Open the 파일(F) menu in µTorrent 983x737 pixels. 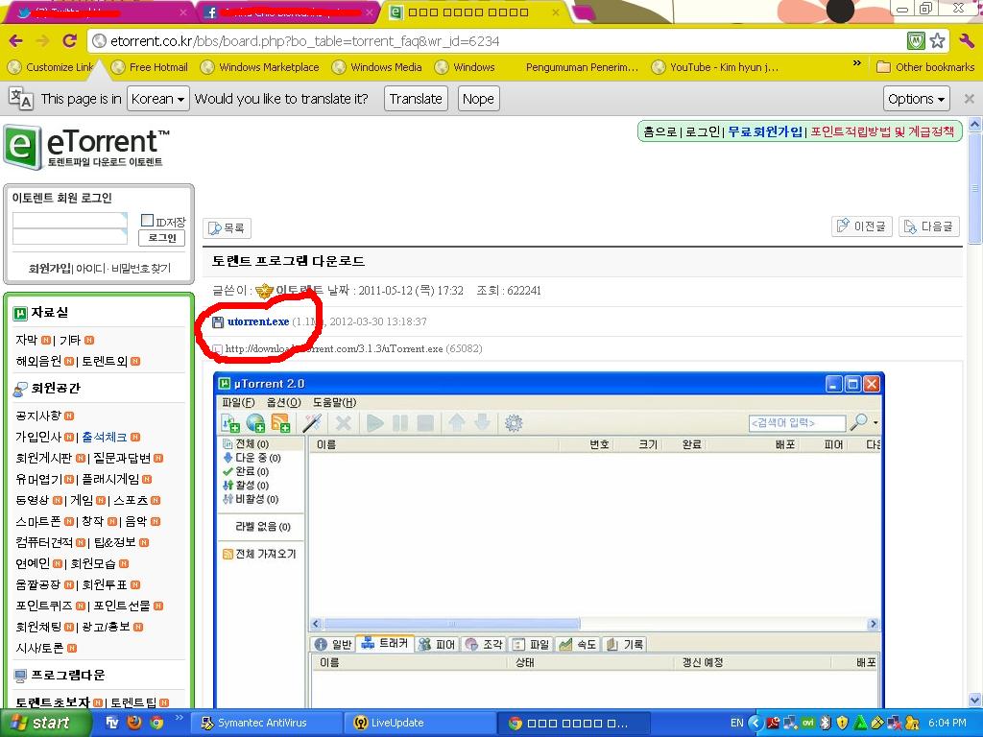click(238, 402)
